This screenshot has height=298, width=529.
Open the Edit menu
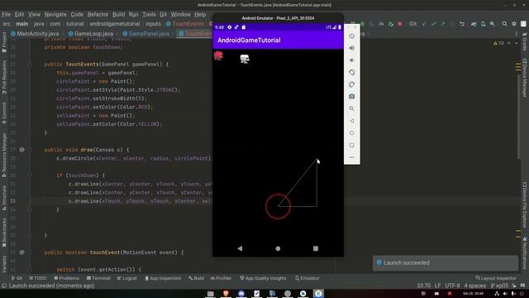tap(19, 15)
